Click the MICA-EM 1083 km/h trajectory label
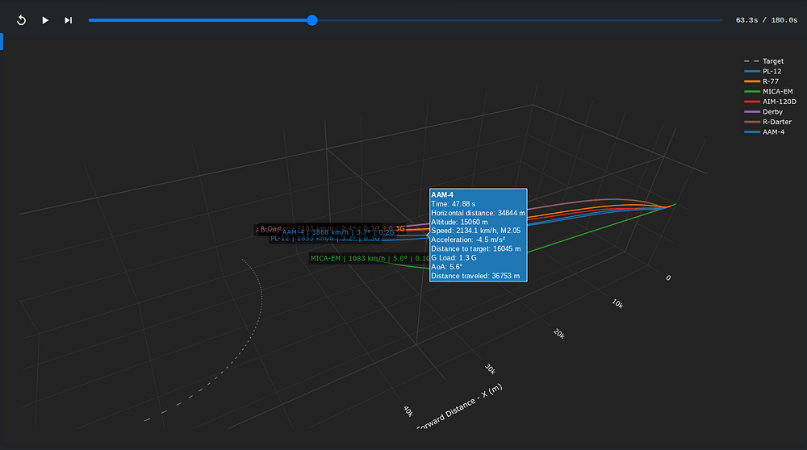 click(x=369, y=258)
